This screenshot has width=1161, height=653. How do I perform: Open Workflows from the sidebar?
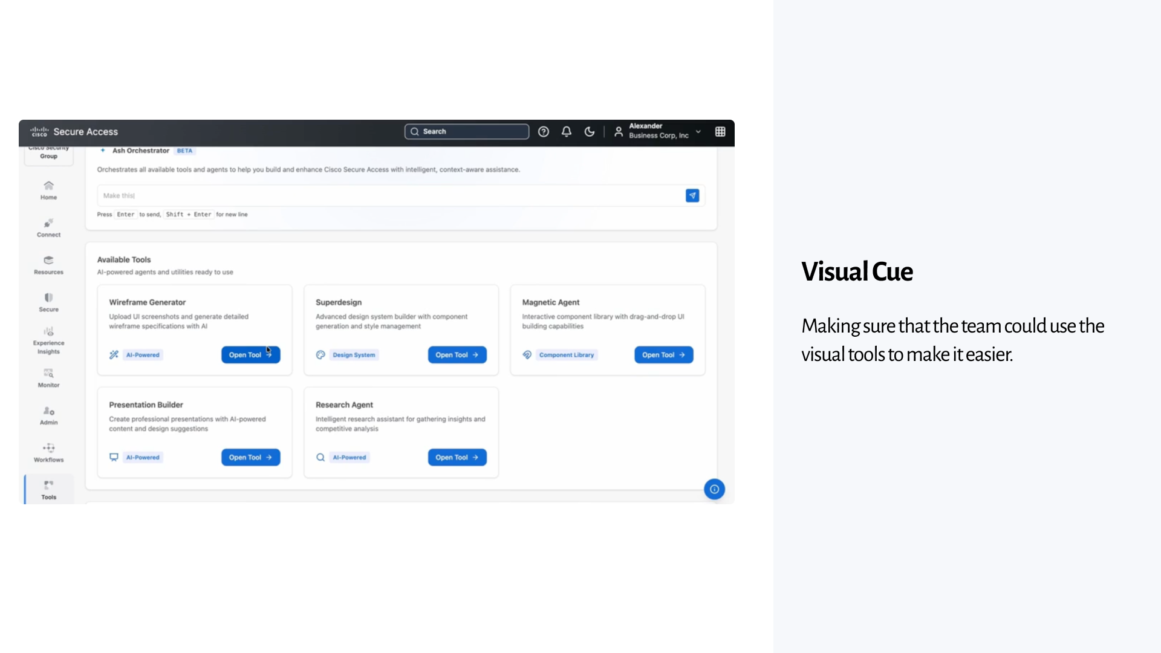tap(48, 453)
